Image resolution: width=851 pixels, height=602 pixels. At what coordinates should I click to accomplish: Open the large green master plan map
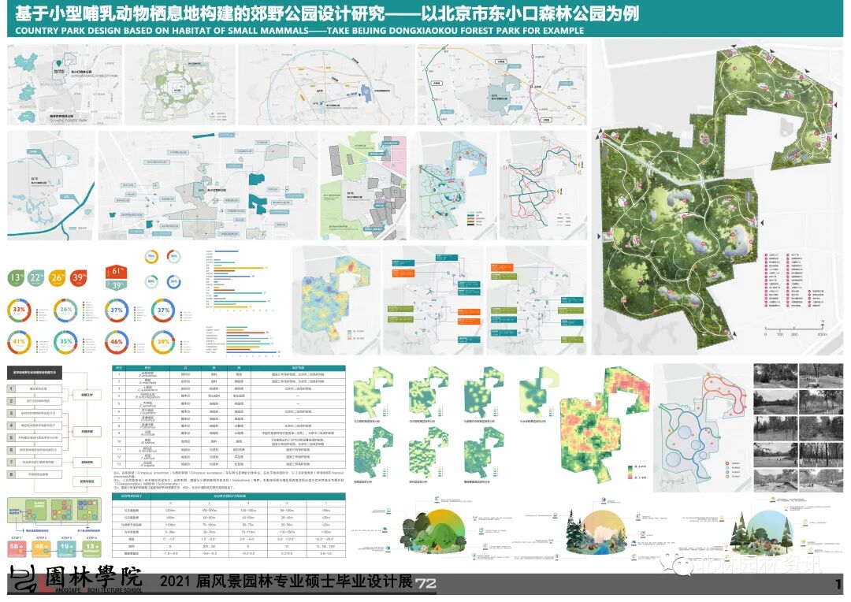[x=718, y=196]
